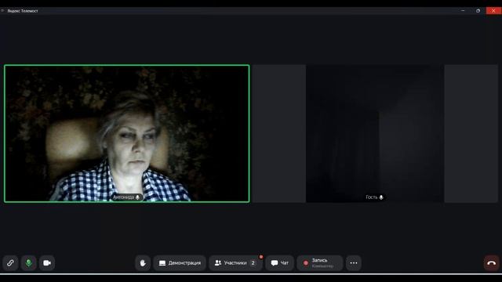Image resolution: width=502 pixels, height=282 pixels.
Task: Click the Антонида name label
Action: pyautogui.click(x=126, y=197)
